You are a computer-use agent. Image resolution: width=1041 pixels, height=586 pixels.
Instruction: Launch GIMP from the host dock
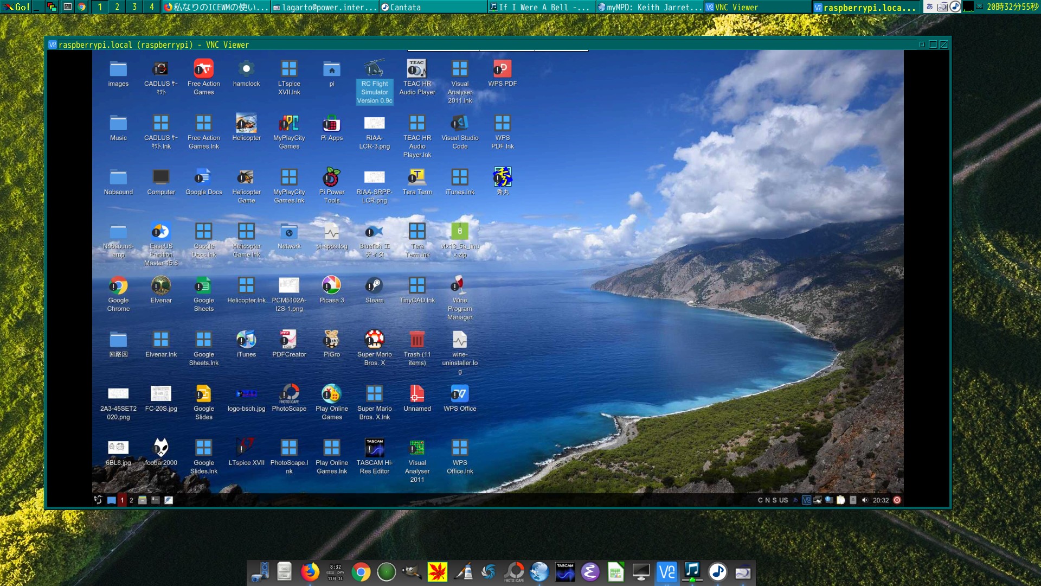410,571
